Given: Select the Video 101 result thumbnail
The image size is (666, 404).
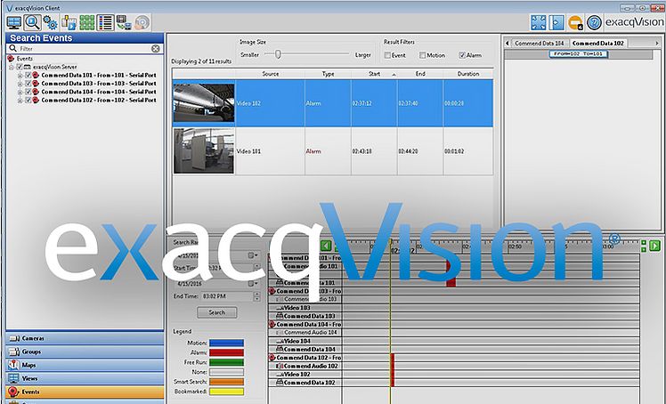Looking at the screenshot, I should click(204, 151).
